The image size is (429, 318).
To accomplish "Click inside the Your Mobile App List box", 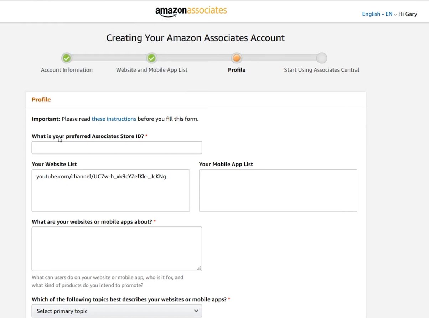I will click(x=278, y=191).
